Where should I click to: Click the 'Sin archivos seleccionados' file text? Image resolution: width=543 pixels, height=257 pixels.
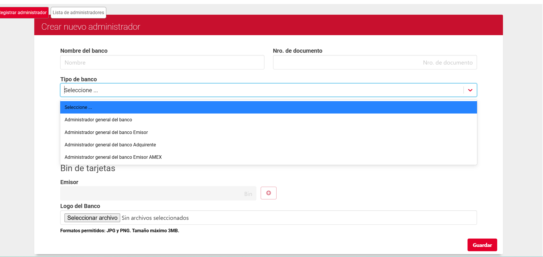point(155,218)
